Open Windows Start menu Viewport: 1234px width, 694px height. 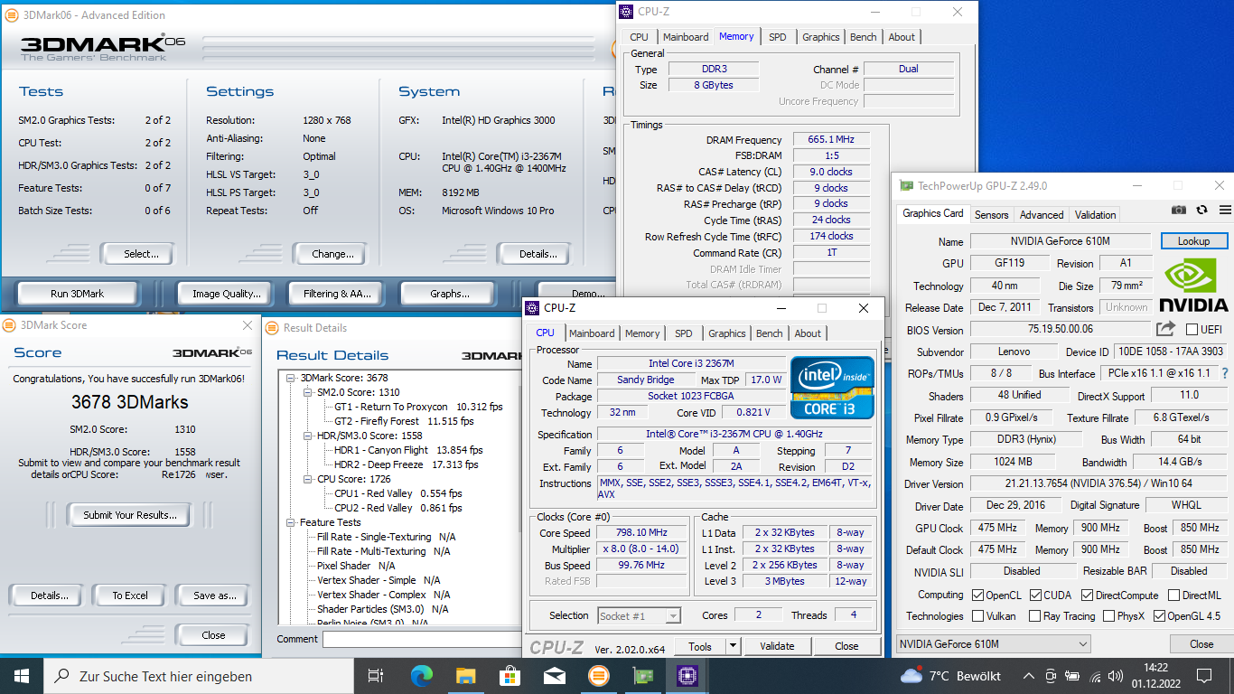[22, 675]
